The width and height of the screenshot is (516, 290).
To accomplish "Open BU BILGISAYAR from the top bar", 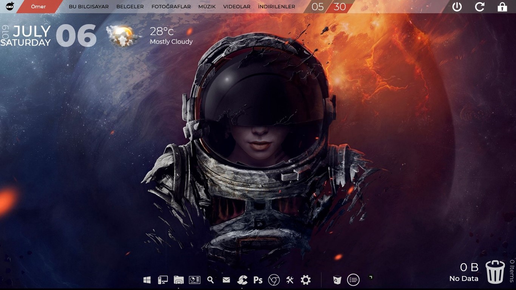I will [x=89, y=7].
